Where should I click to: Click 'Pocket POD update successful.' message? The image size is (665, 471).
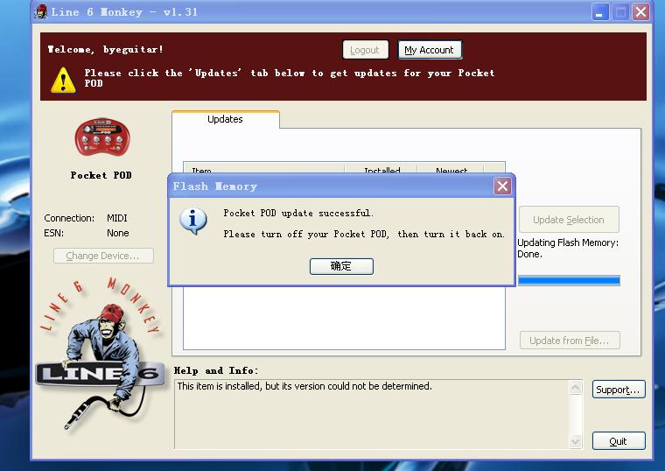point(298,213)
